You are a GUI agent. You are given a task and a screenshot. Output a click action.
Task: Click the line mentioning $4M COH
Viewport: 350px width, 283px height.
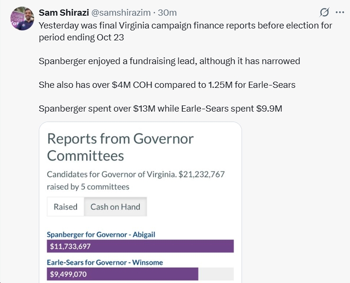click(x=167, y=85)
